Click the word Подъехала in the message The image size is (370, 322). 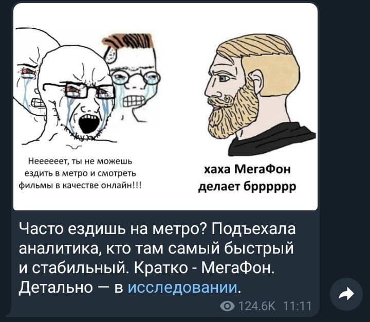click(254, 229)
